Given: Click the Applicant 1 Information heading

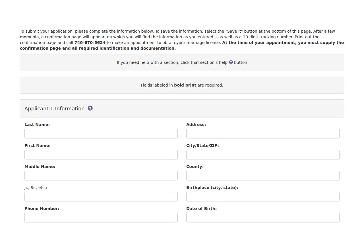Looking at the screenshot, I should [55, 109].
